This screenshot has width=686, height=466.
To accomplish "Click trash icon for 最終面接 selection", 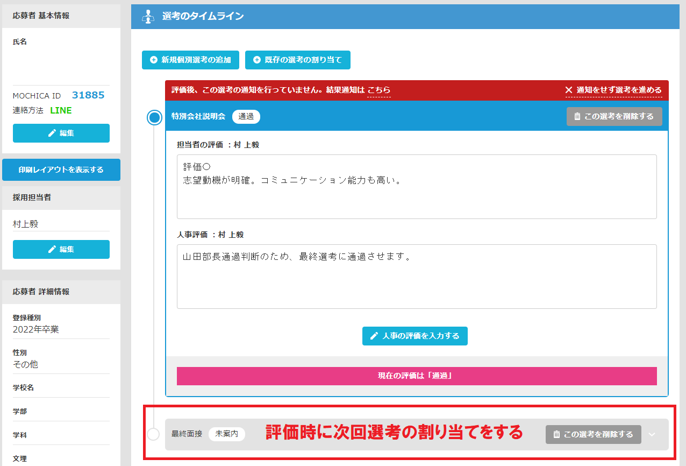I will [x=556, y=434].
